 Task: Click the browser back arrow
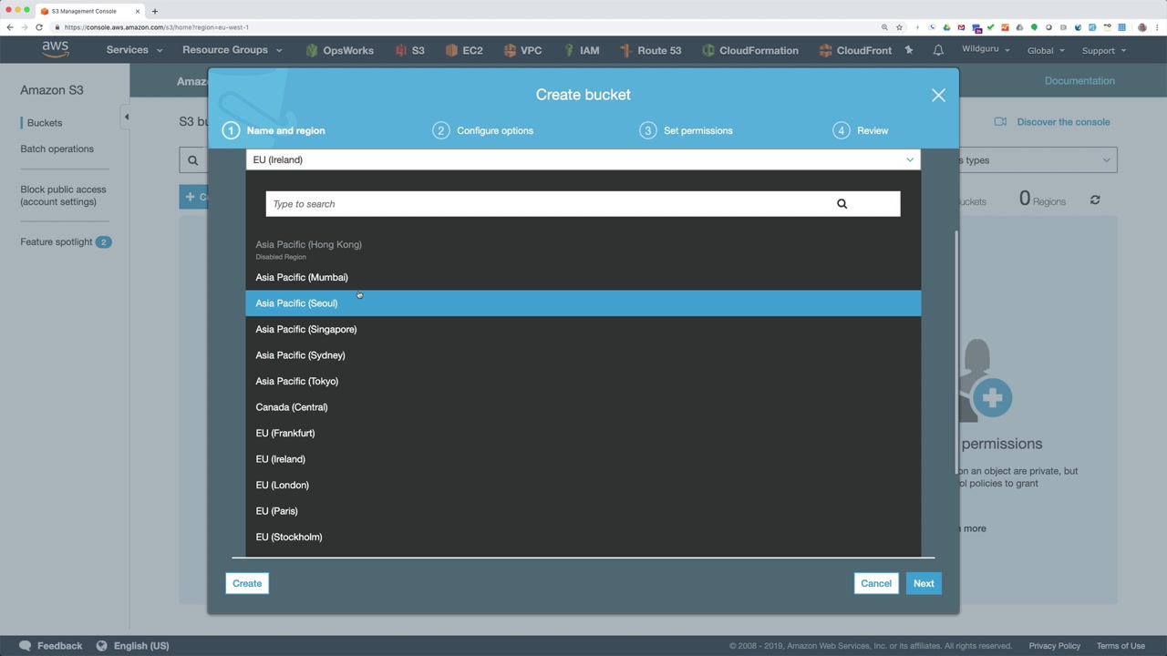(10, 27)
